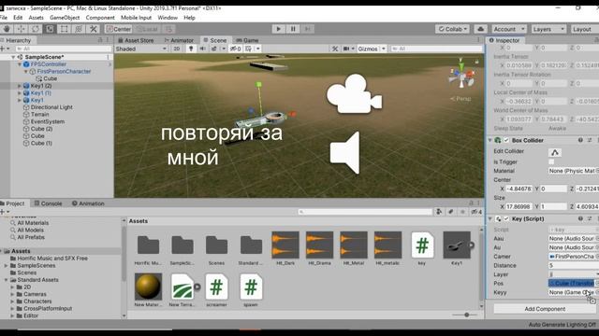Toggle Local rotation mode button
This screenshot has height=336, width=599.
tap(147, 29)
